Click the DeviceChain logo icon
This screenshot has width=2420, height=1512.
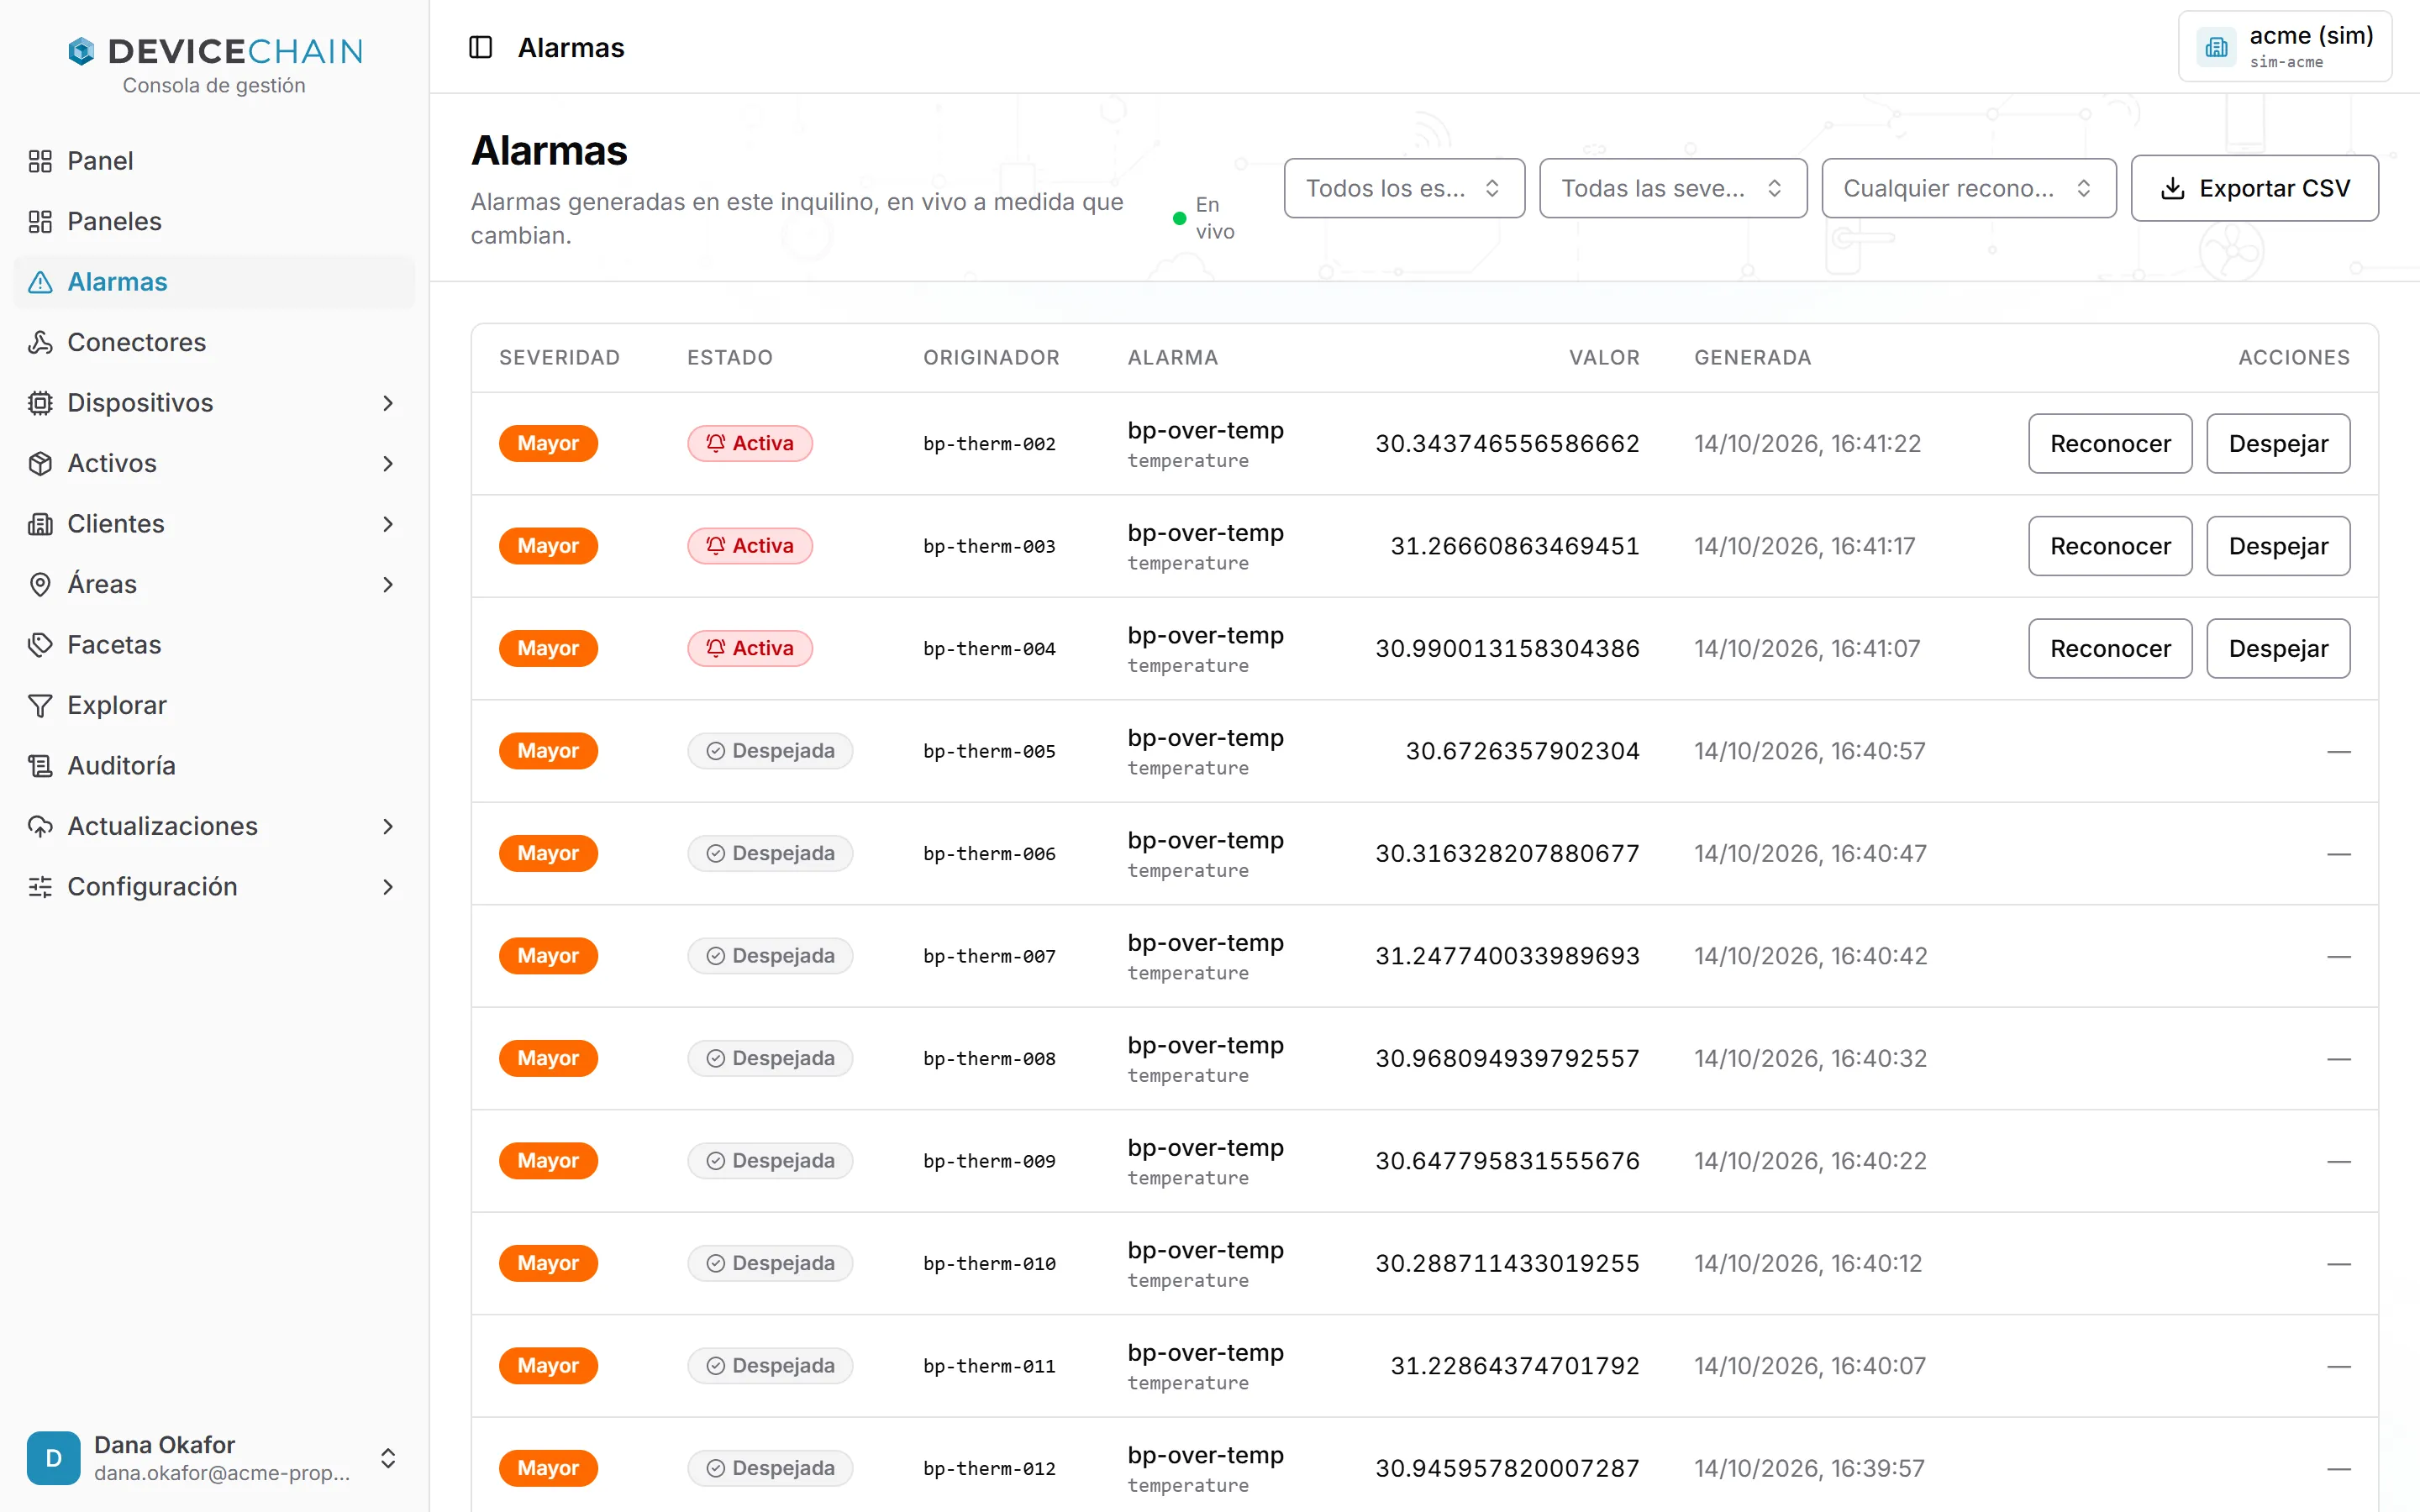pos(81,51)
